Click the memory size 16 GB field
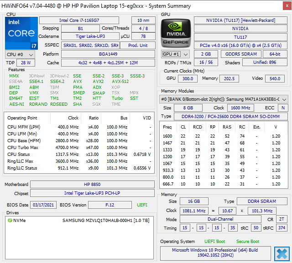 click(x=194, y=201)
